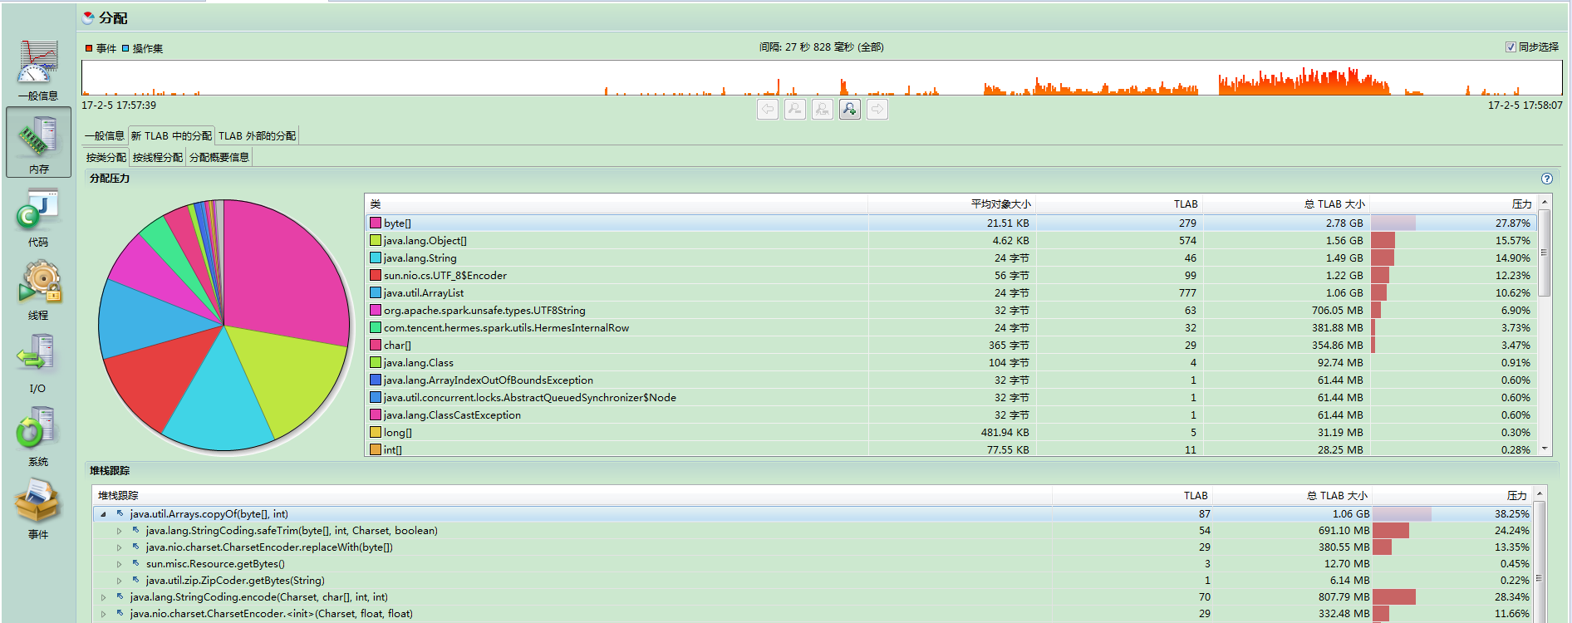Screen dimensions: 1572x623
Task: Click the left-arrow move-range-backward button
Action: click(768, 109)
